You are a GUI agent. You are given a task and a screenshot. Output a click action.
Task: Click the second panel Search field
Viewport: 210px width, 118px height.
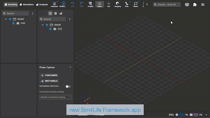tap(52, 19)
